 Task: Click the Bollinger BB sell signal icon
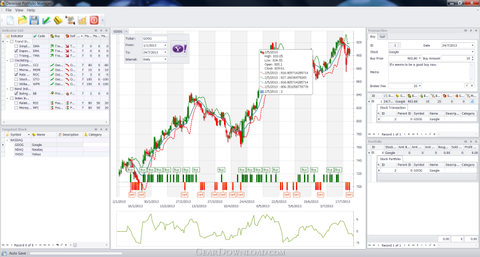tap(67, 93)
